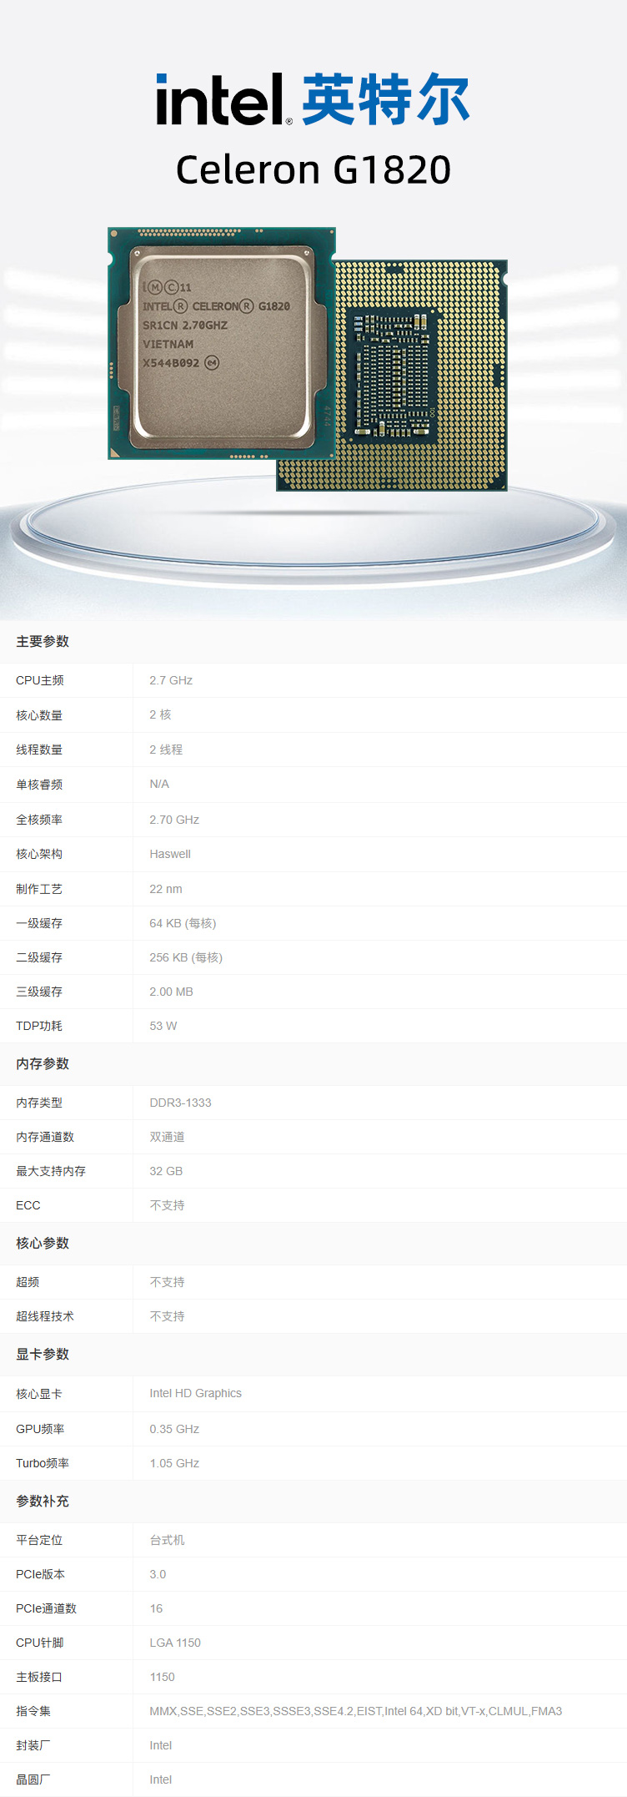
Task: Click the Haswell value
Action: tap(170, 854)
